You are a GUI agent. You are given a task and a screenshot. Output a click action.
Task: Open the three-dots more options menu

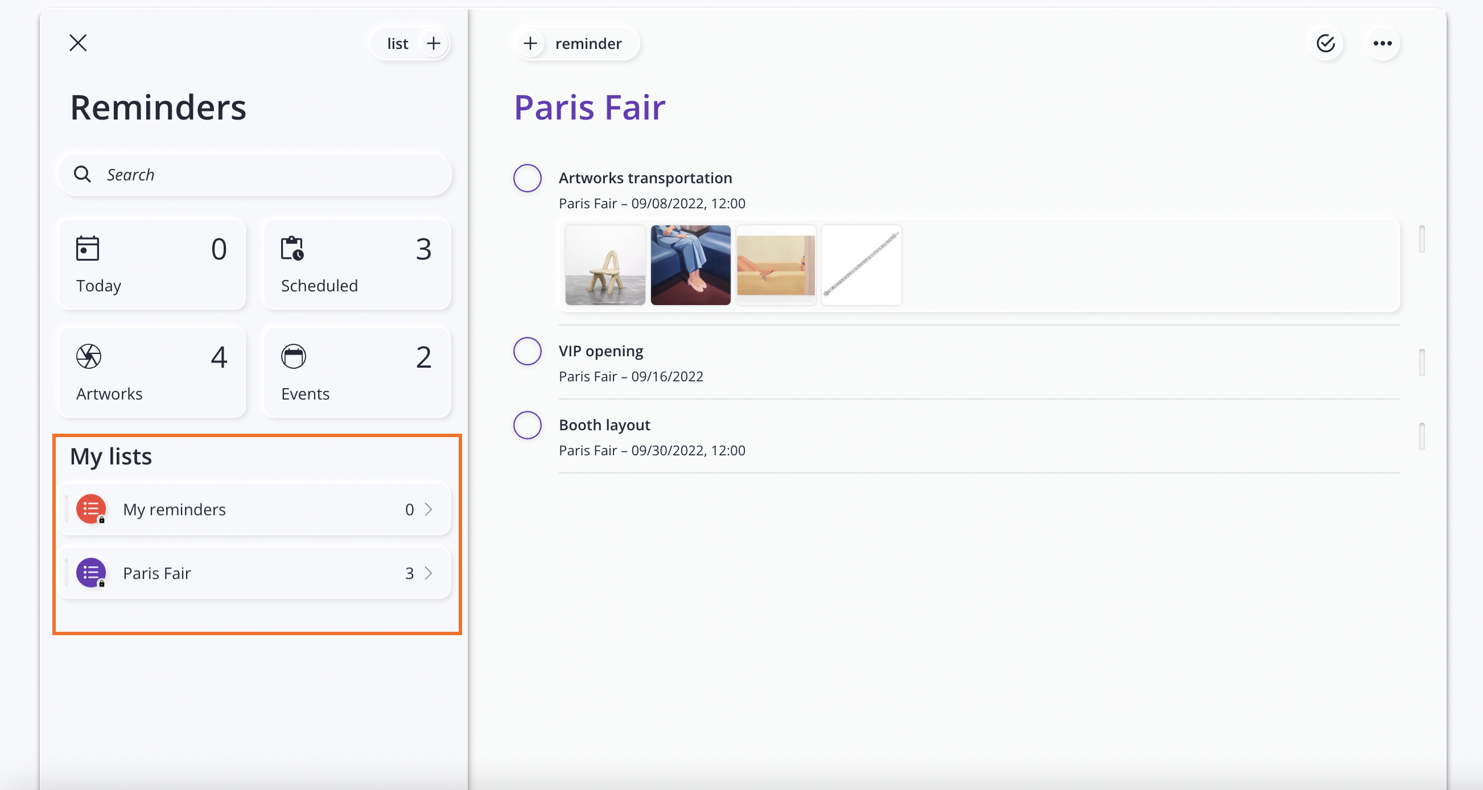tap(1382, 43)
